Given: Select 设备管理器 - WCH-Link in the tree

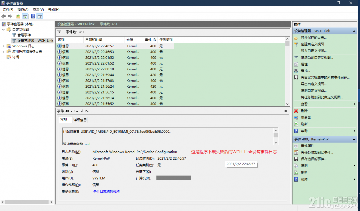Looking at the screenshot, I should (x=35, y=41).
